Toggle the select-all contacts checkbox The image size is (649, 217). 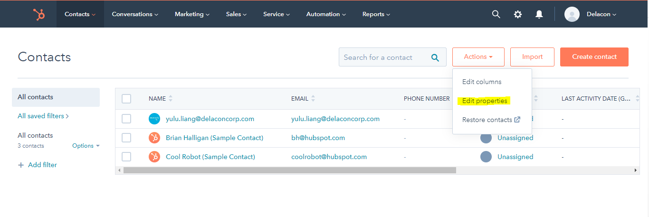(126, 99)
